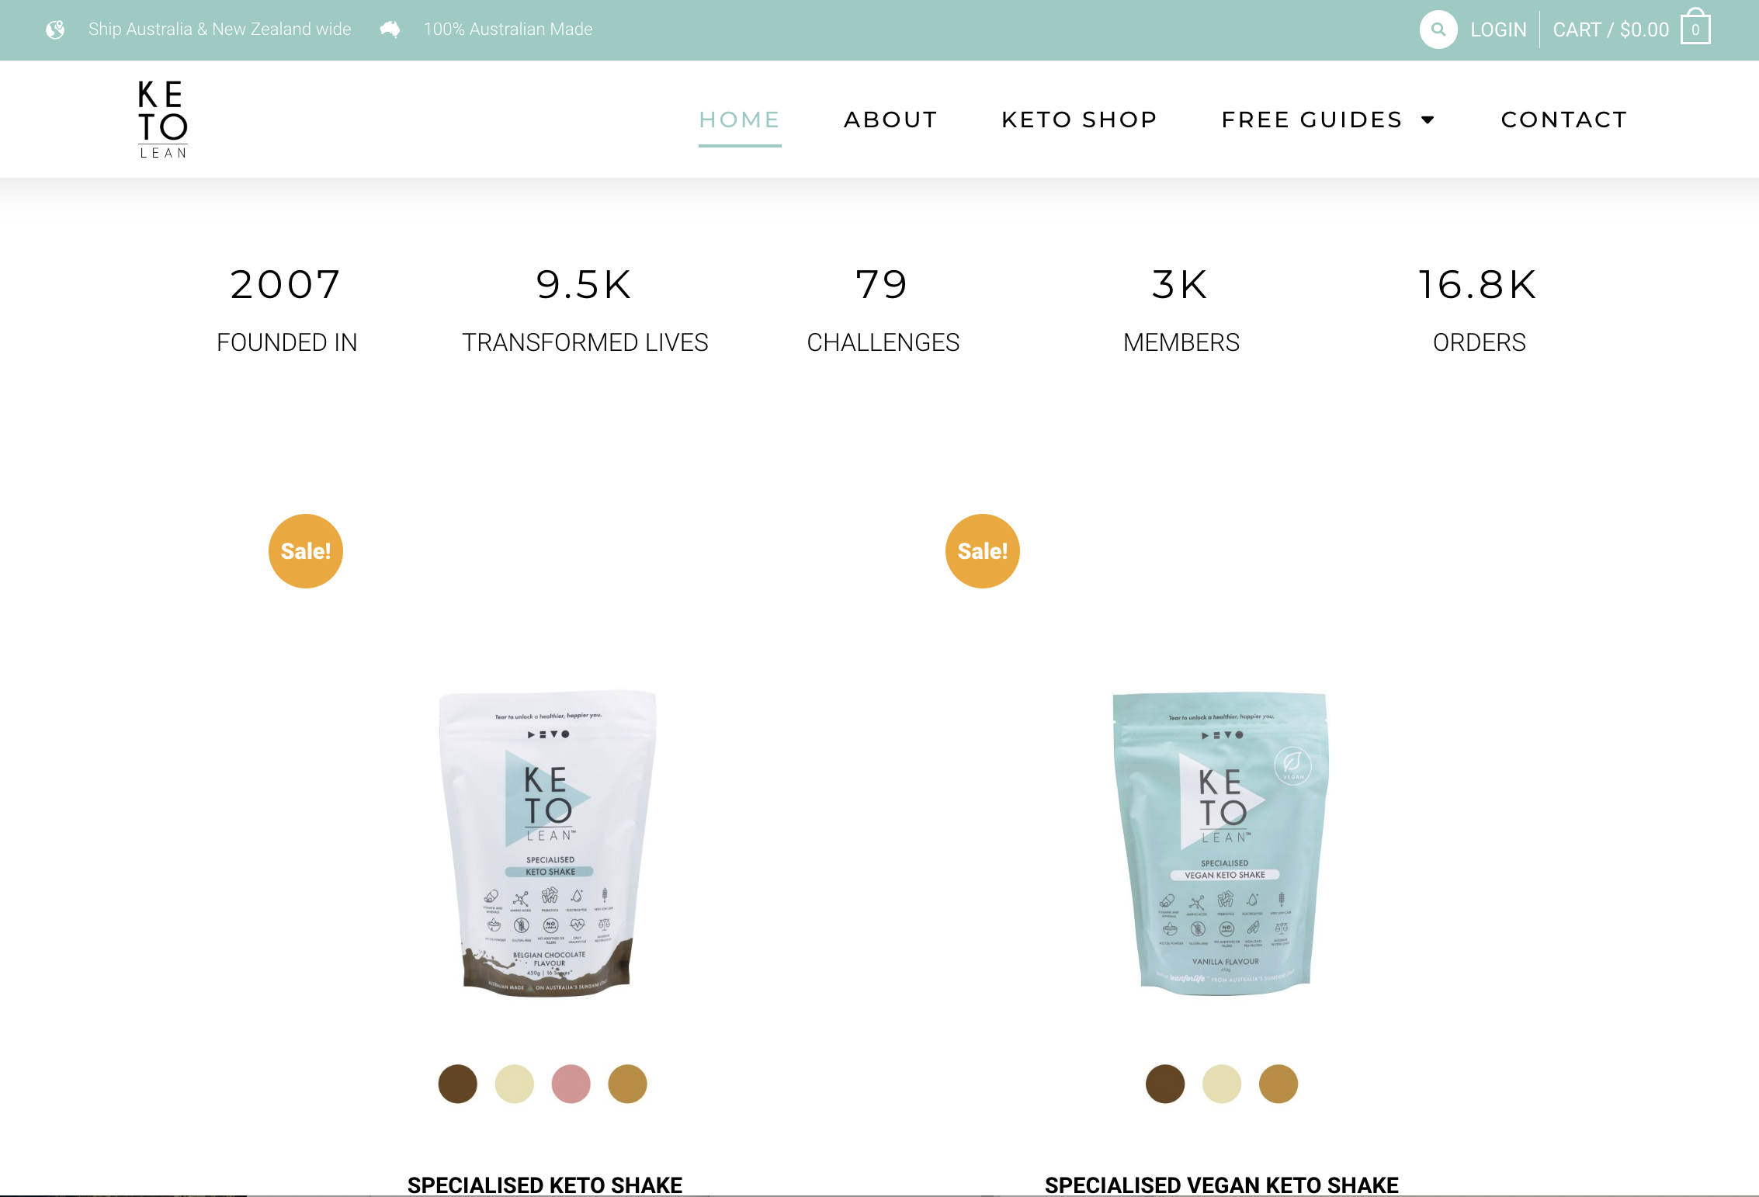Image resolution: width=1759 pixels, height=1197 pixels.
Task: Click the globe shipping icon
Action: (x=55, y=29)
